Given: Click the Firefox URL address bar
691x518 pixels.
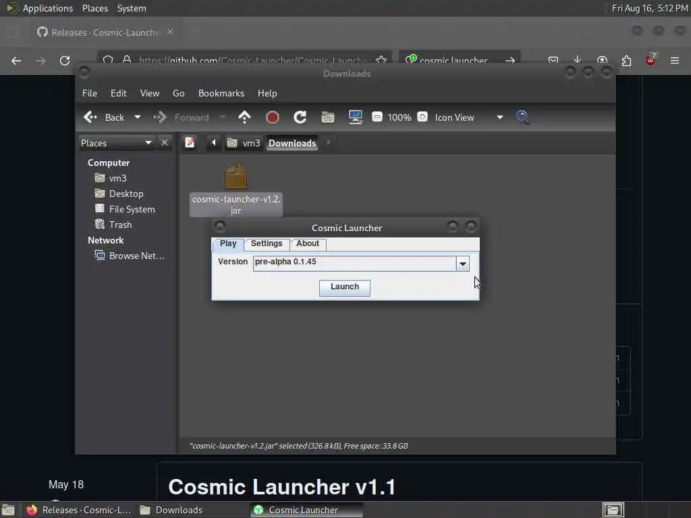Looking at the screenshot, I should (x=252, y=60).
